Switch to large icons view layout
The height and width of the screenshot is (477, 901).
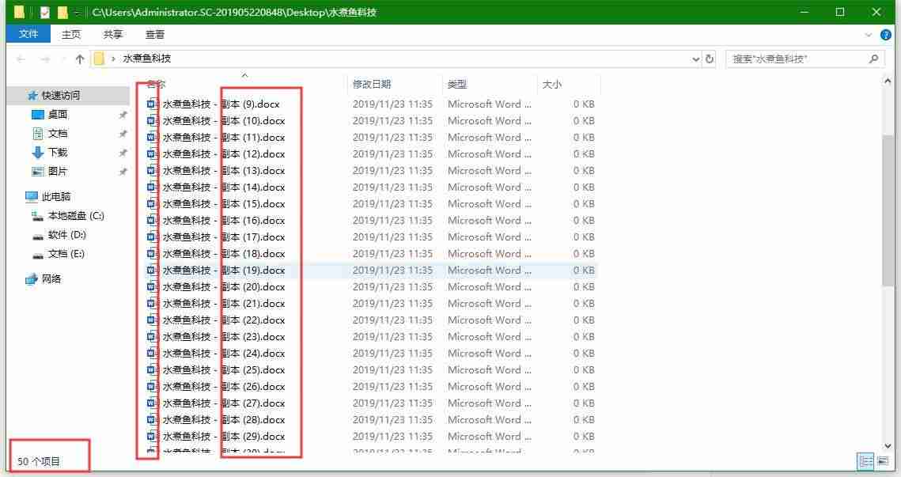click(x=883, y=461)
